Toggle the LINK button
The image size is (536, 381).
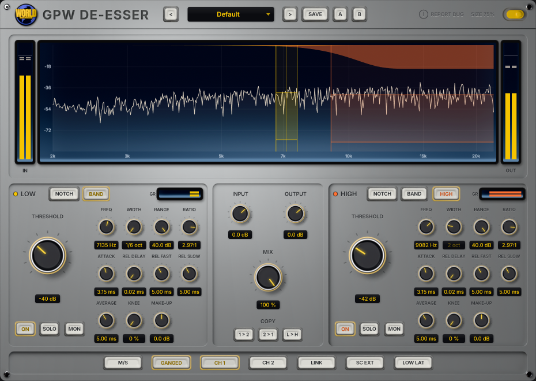coord(316,363)
